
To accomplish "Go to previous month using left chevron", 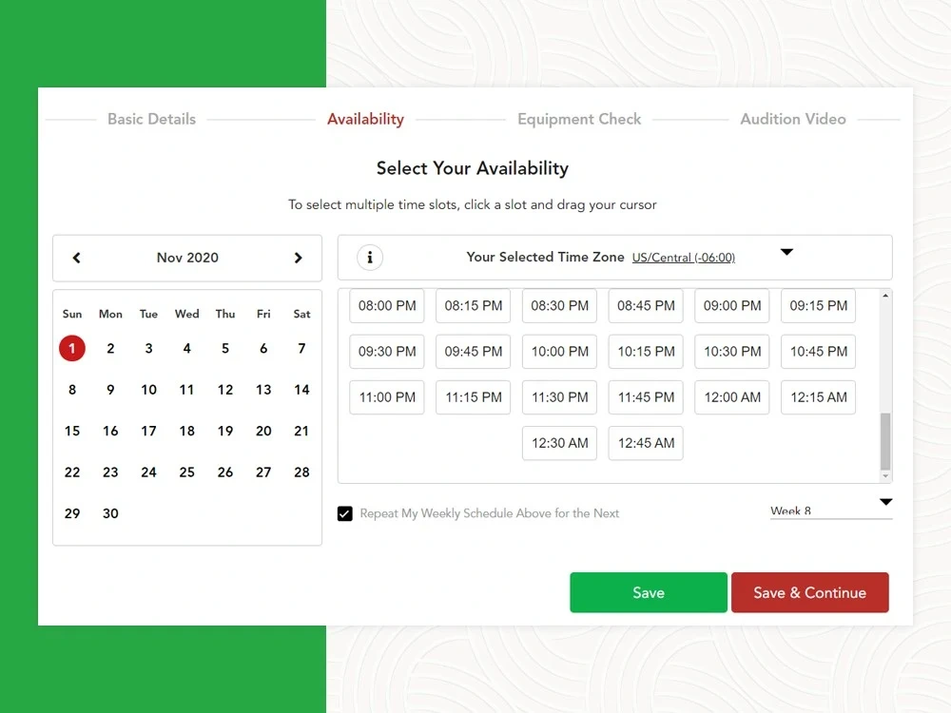I will click(76, 258).
